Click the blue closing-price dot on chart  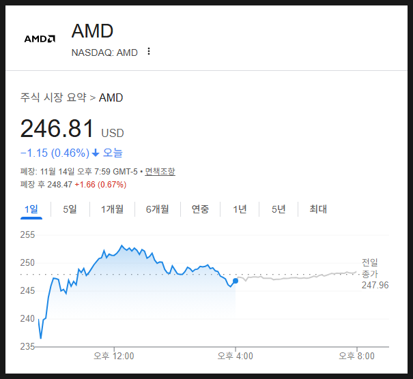coord(236,281)
